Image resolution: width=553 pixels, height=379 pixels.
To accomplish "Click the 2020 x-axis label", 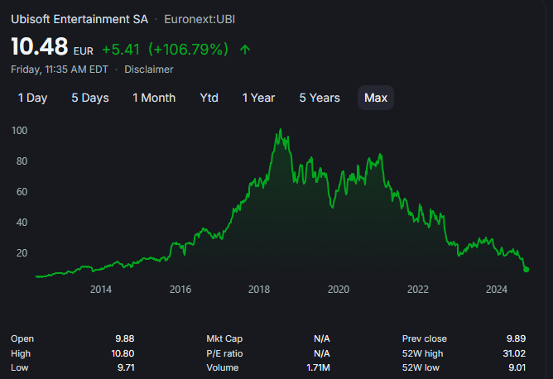I will (x=339, y=290).
